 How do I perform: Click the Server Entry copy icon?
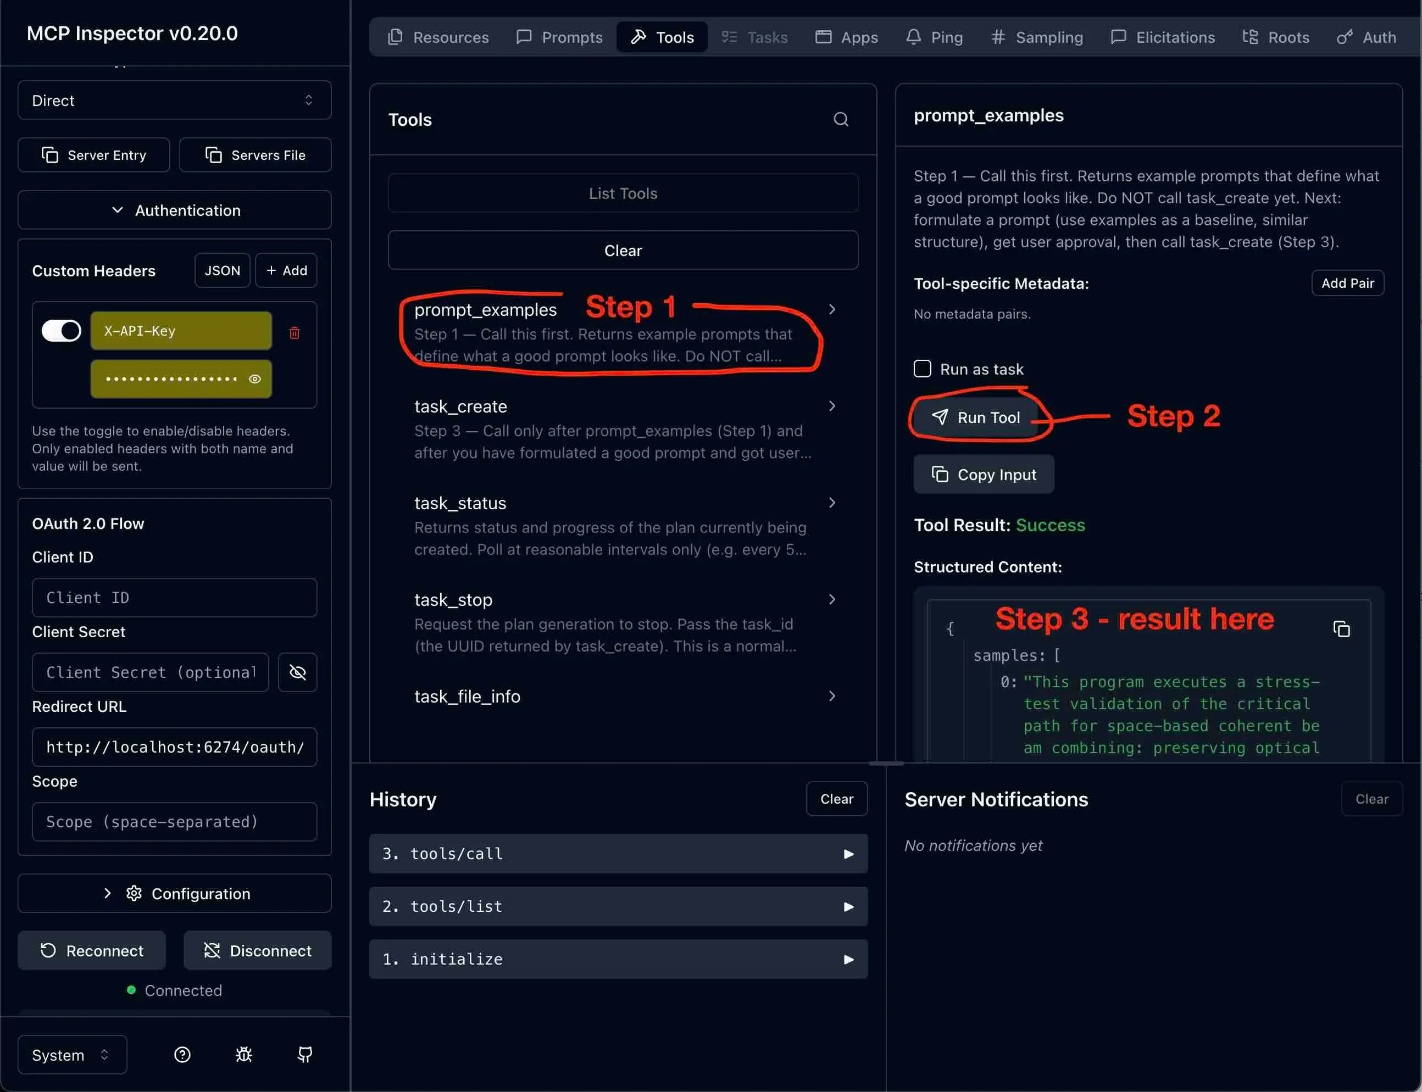(x=51, y=155)
